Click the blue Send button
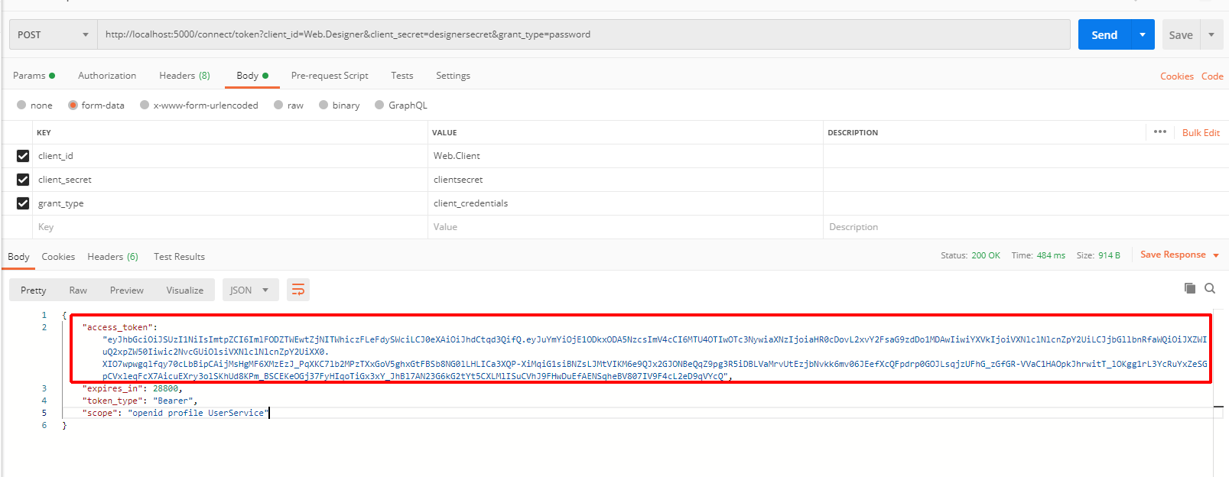This screenshot has width=1229, height=477. (1104, 34)
